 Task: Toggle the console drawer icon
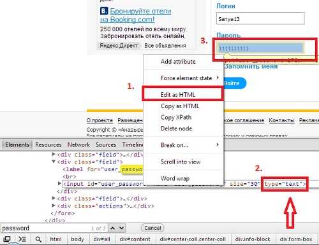click(x=22, y=239)
